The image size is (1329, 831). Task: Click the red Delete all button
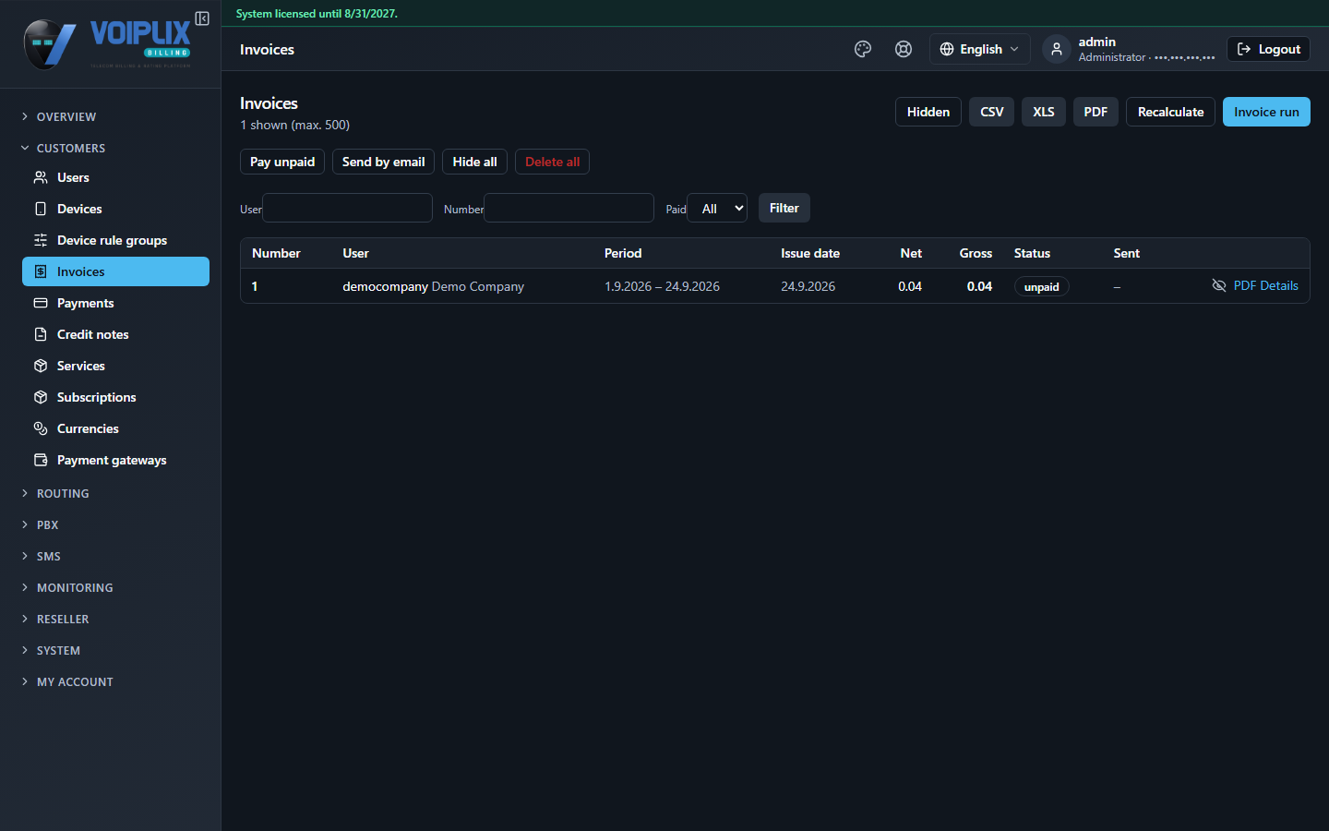pos(552,162)
